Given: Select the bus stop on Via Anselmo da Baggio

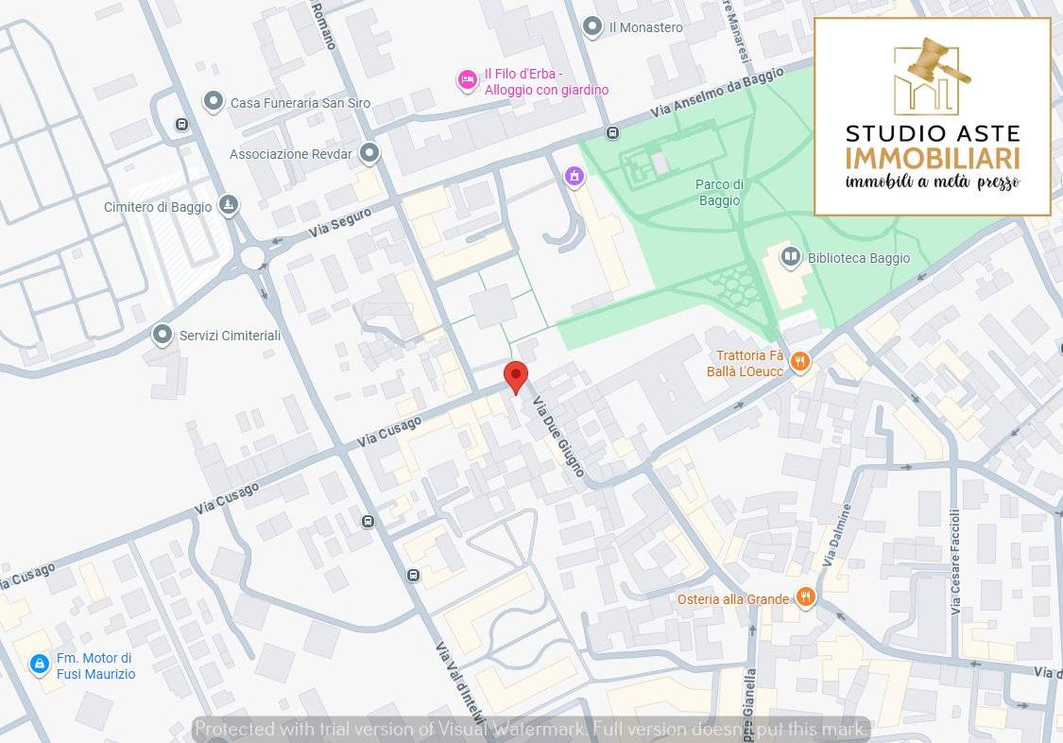Looking at the screenshot, I should point(612,133).
